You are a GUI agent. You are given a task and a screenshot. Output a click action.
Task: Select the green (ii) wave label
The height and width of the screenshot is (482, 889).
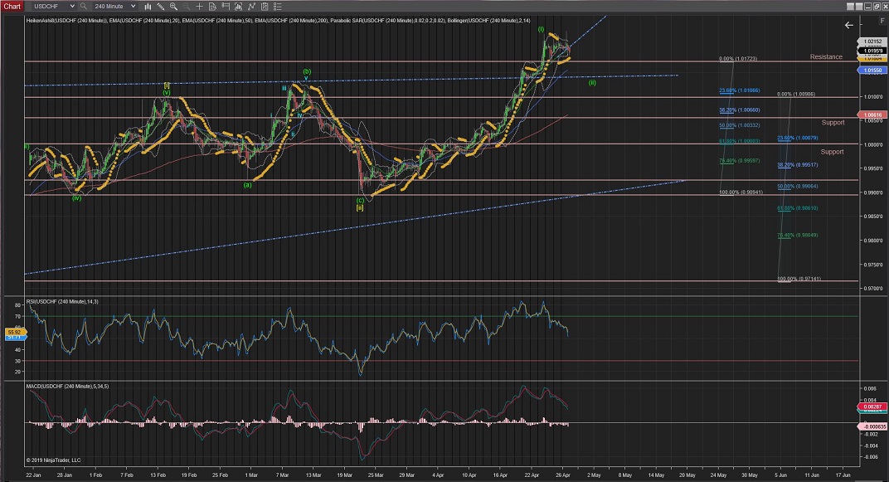(592, 83)
